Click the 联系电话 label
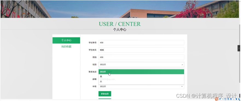This screenshot has height=101, width=241. [92, 72]
